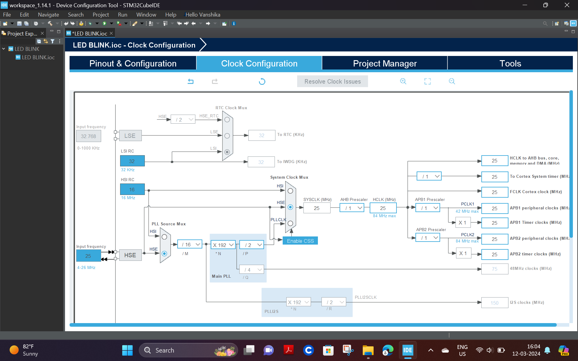
Task: Open the Main PLL X 192 multiplier dropdown
Action: click(x=223, y=245)
